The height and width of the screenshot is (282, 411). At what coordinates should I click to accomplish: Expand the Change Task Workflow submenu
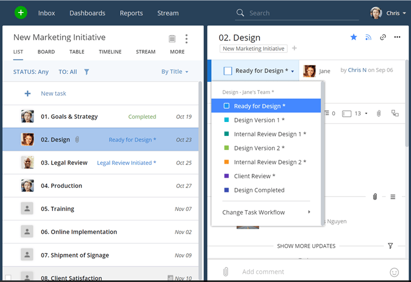266,212
